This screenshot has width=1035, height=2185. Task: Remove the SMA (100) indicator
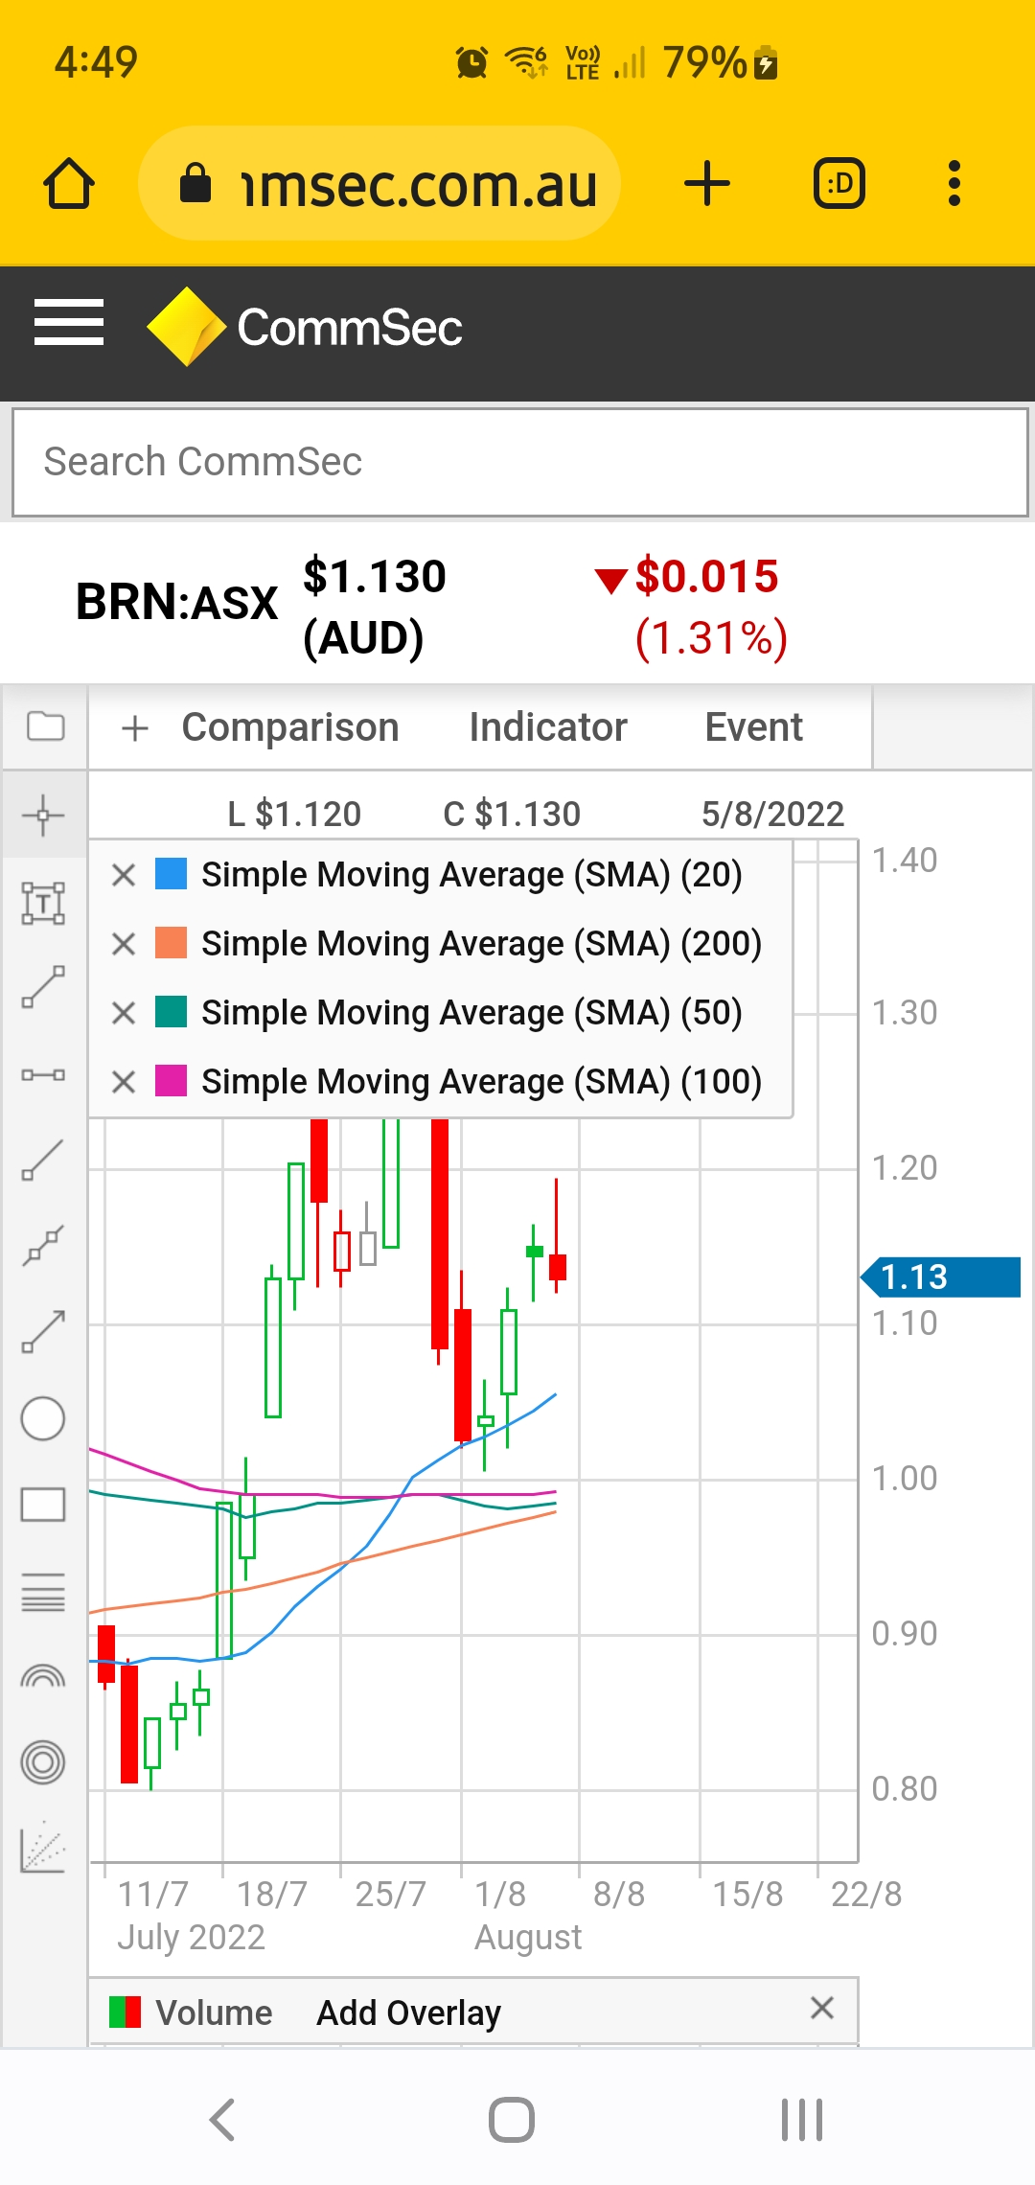(124, 1082)
